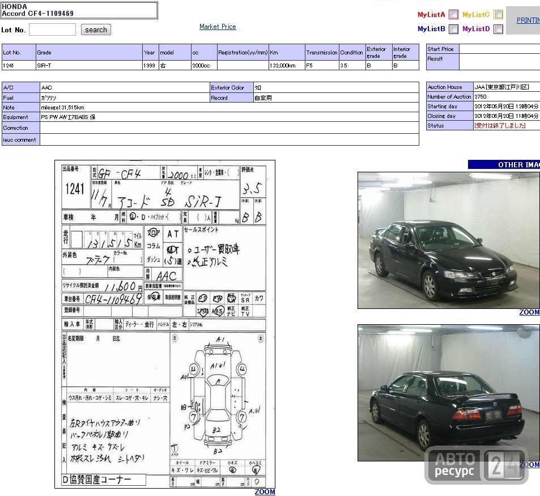The height and width of the screenshot is (496, 540).
Task: Click the HONDA Accord CF4-1109469 title
Action: pos(37,10)
